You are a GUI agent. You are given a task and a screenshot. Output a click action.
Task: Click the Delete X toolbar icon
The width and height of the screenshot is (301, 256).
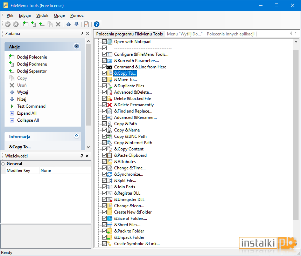tap(58, 24)
